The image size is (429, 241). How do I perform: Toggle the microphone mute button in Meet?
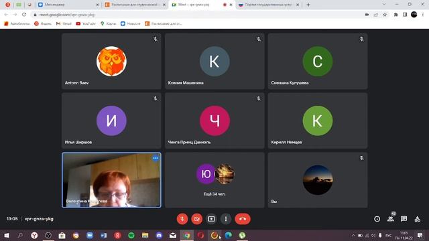(x=182, y=219)
